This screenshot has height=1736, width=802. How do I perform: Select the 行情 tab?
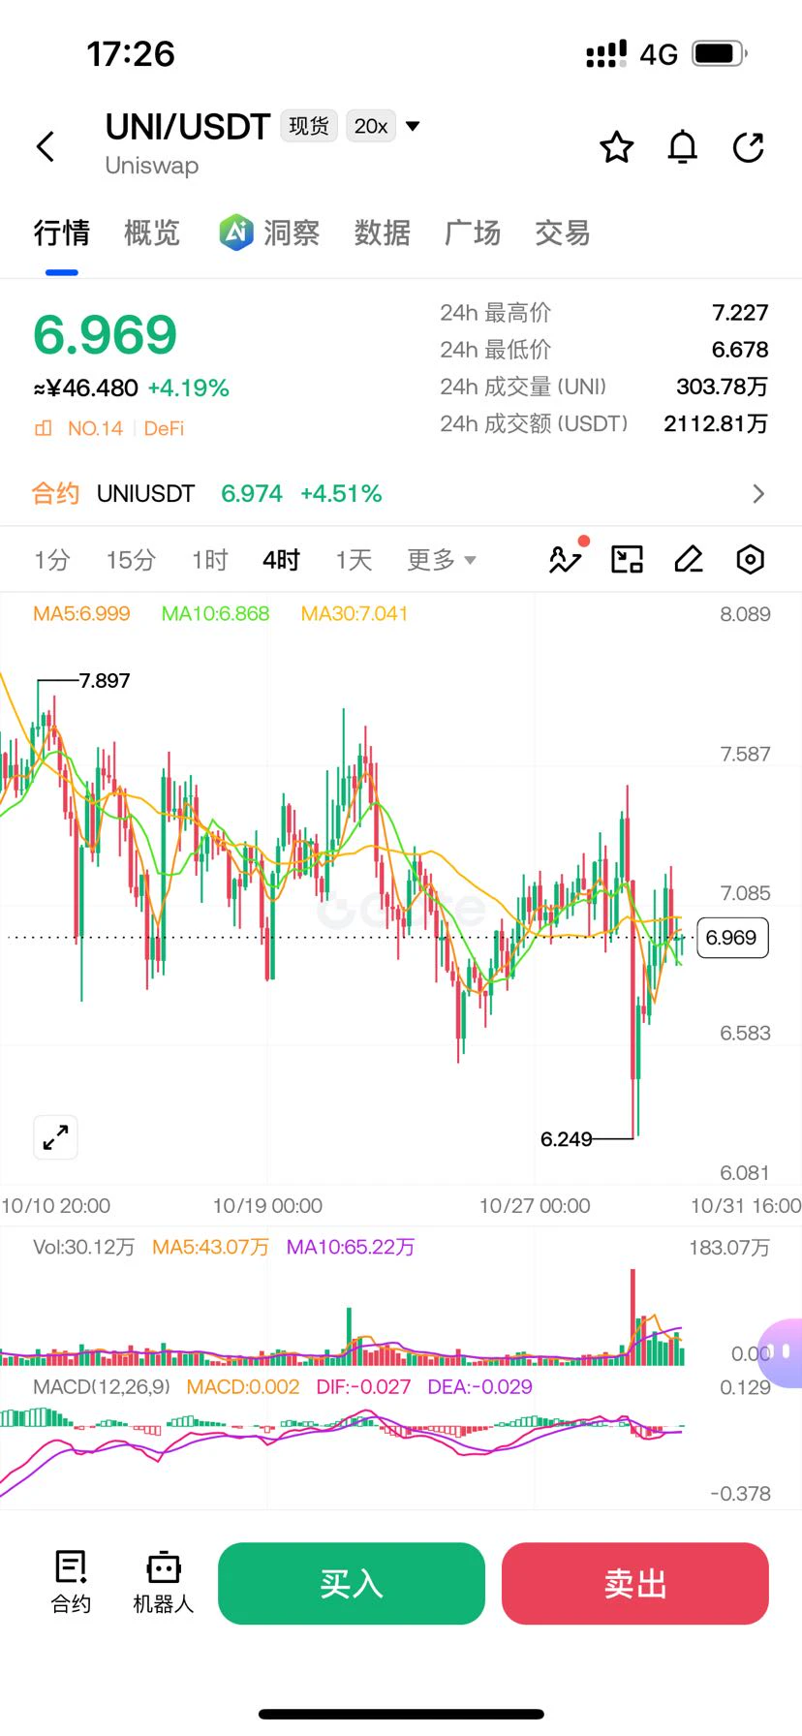(62, 232)
